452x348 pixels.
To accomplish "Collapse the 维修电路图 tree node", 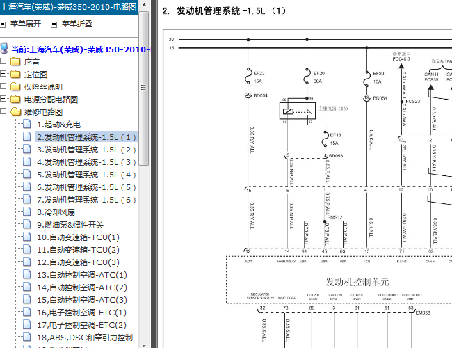I will (x=3, y=111).
